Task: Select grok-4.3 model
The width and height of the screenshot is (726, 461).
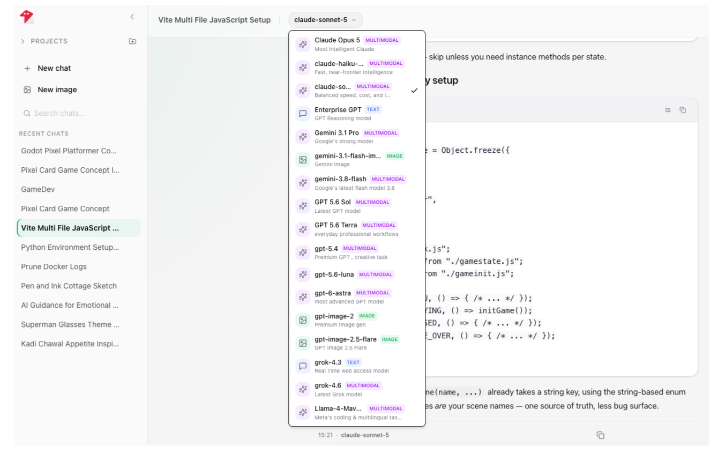Action: pos(357,366)
